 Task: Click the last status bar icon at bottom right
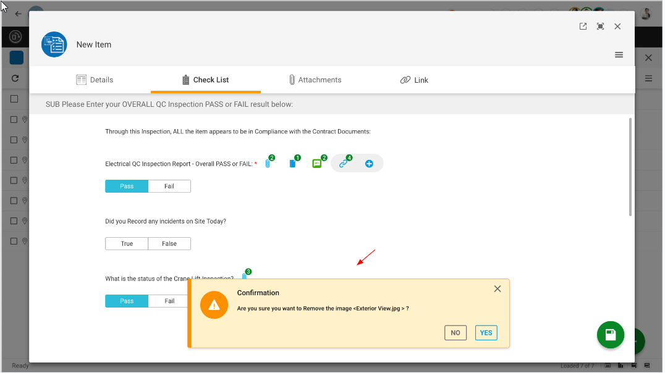pyautogui.click(x=647, y=366)
